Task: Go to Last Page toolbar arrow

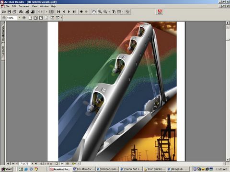Action: tap(74, 11)
